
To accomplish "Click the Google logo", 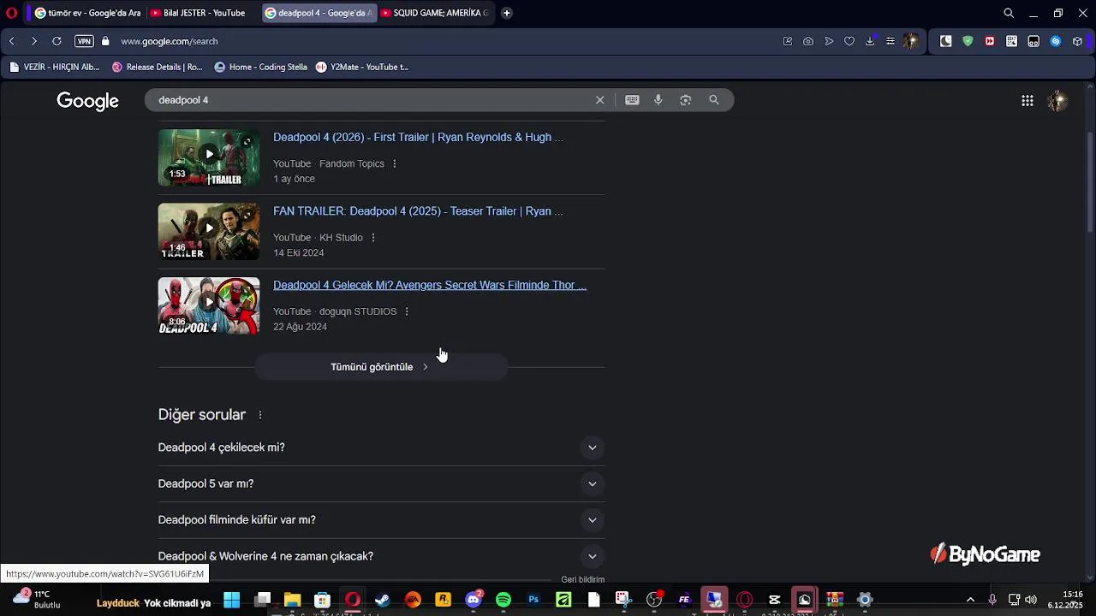I will click(x=87, y=101).
